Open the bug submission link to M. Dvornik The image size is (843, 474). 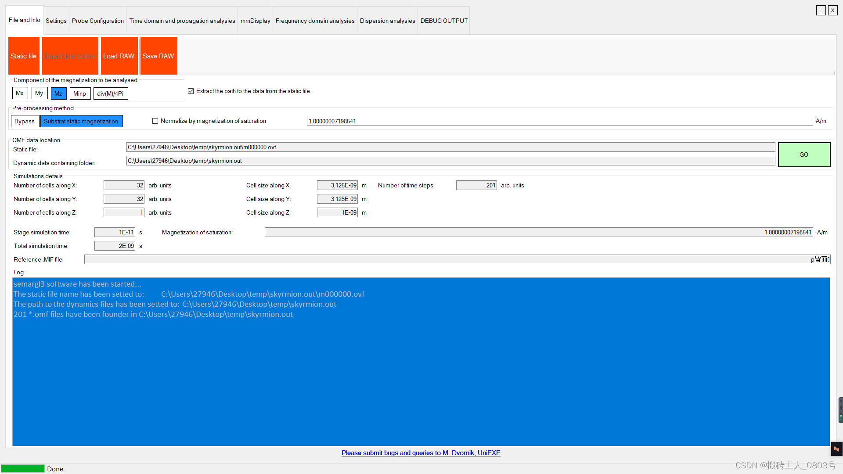click(421, 453)
